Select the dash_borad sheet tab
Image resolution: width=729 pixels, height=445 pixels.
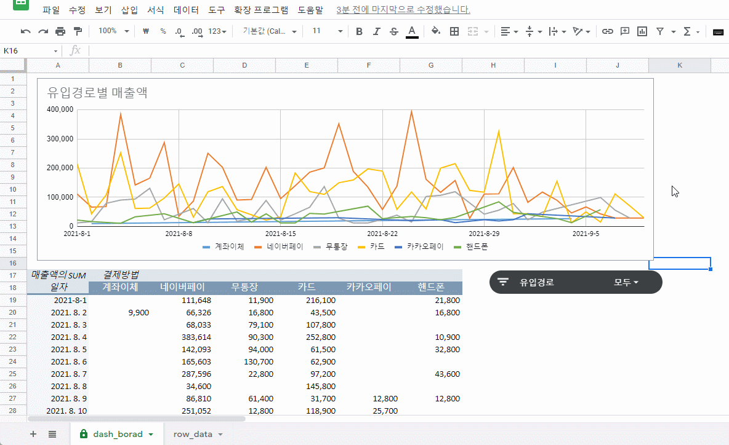click(x=118, y=435)
